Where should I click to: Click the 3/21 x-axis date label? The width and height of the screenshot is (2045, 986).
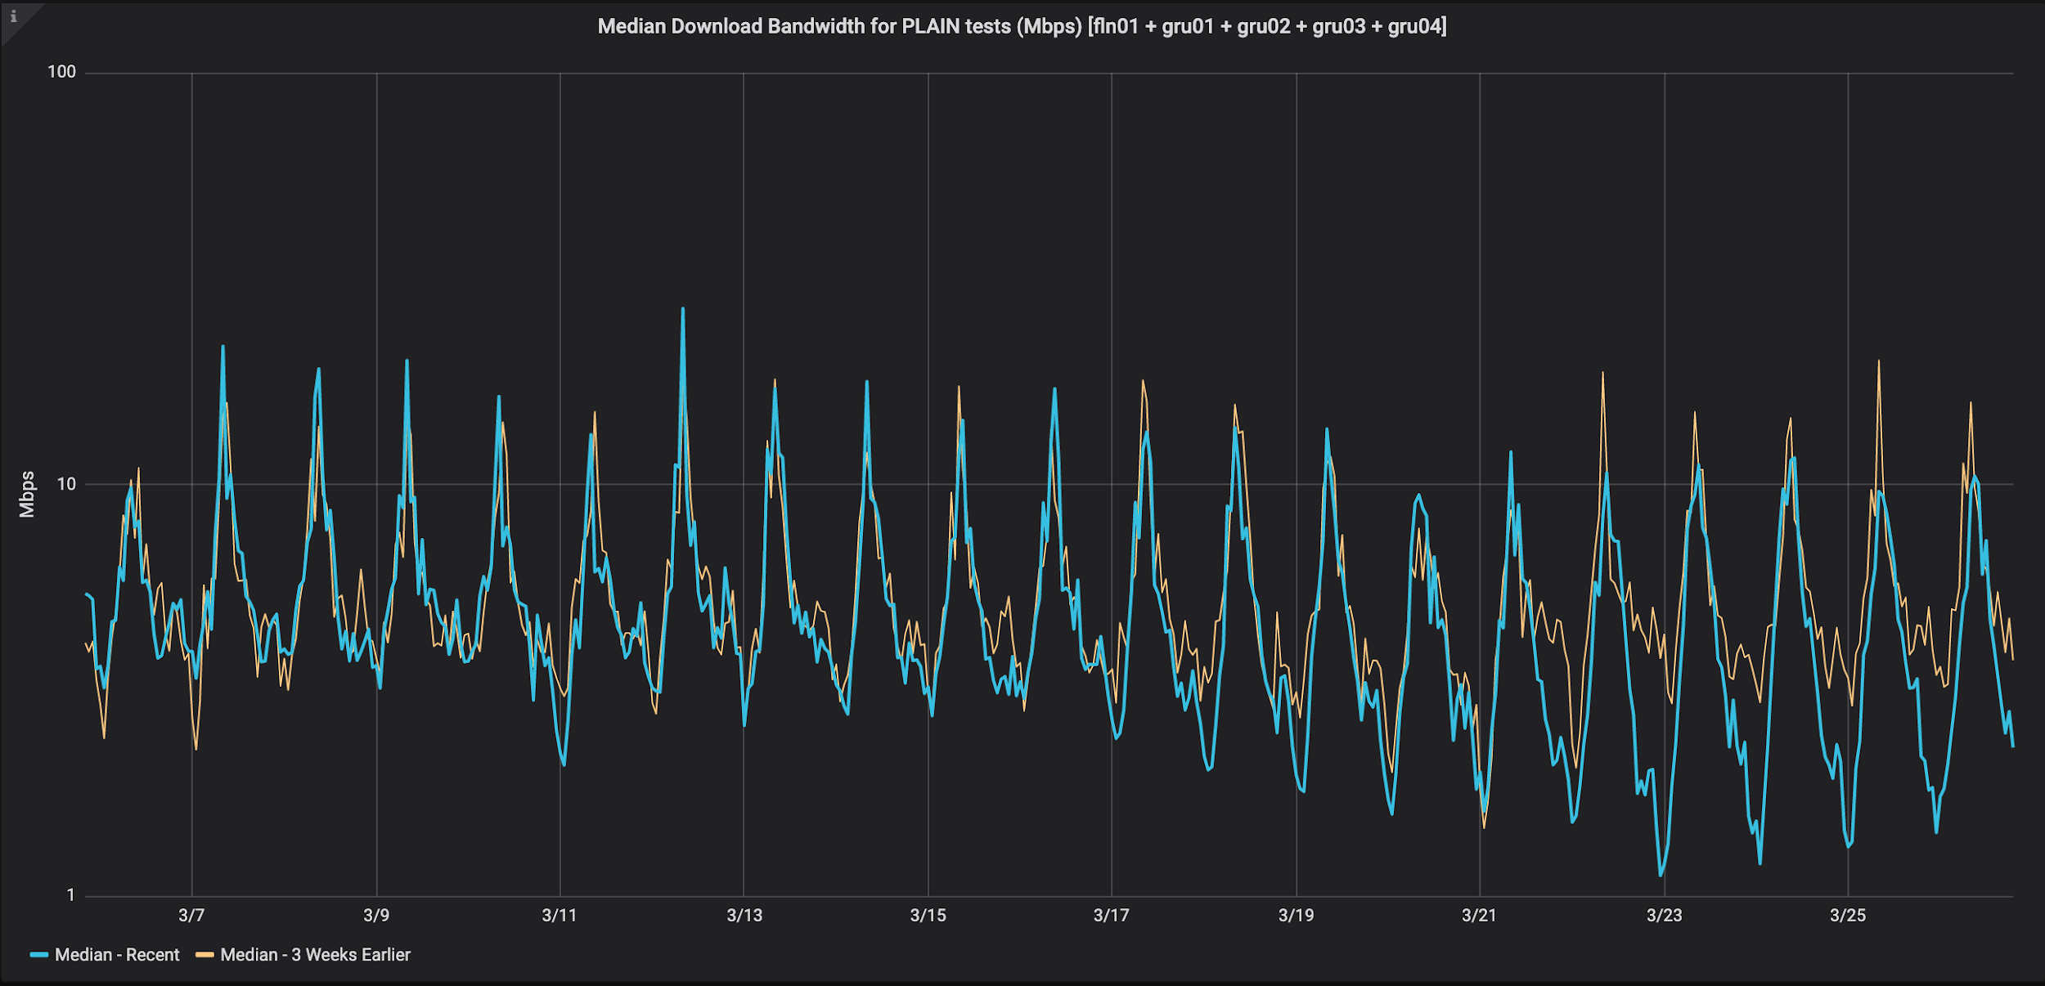(x=1480, y=916)
